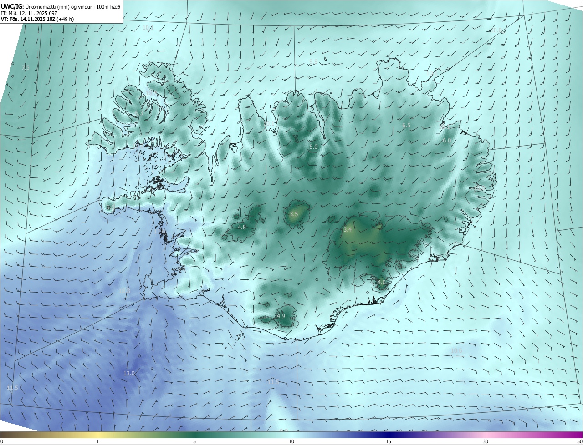The height and width of the screenshot is (445, 583).
Task: Click the 3.5 value label on the glacier
Action: click(294, 214)
